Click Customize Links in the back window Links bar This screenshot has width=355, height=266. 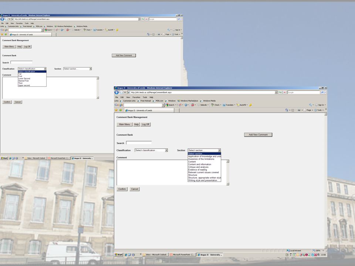point(12,27)
